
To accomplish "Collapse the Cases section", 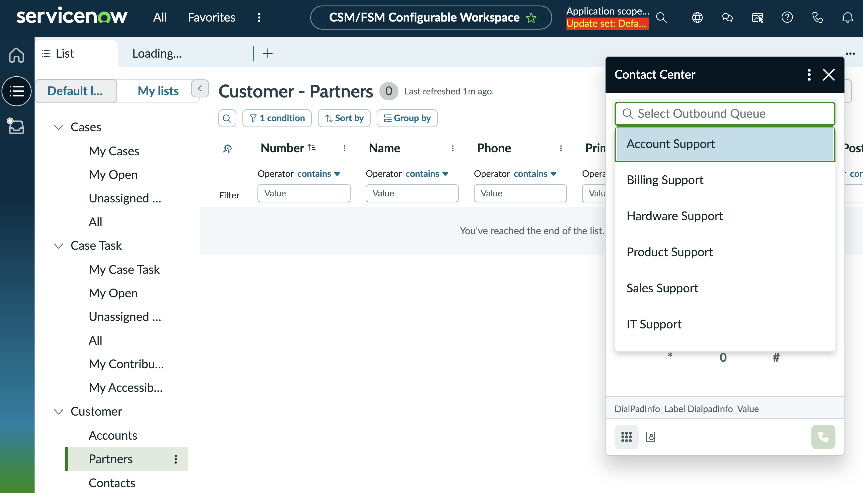I will tap(59, 127).
